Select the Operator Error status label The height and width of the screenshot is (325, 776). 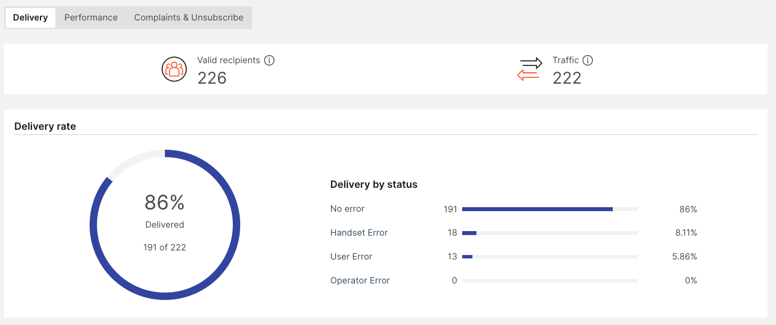coord(360,281)
